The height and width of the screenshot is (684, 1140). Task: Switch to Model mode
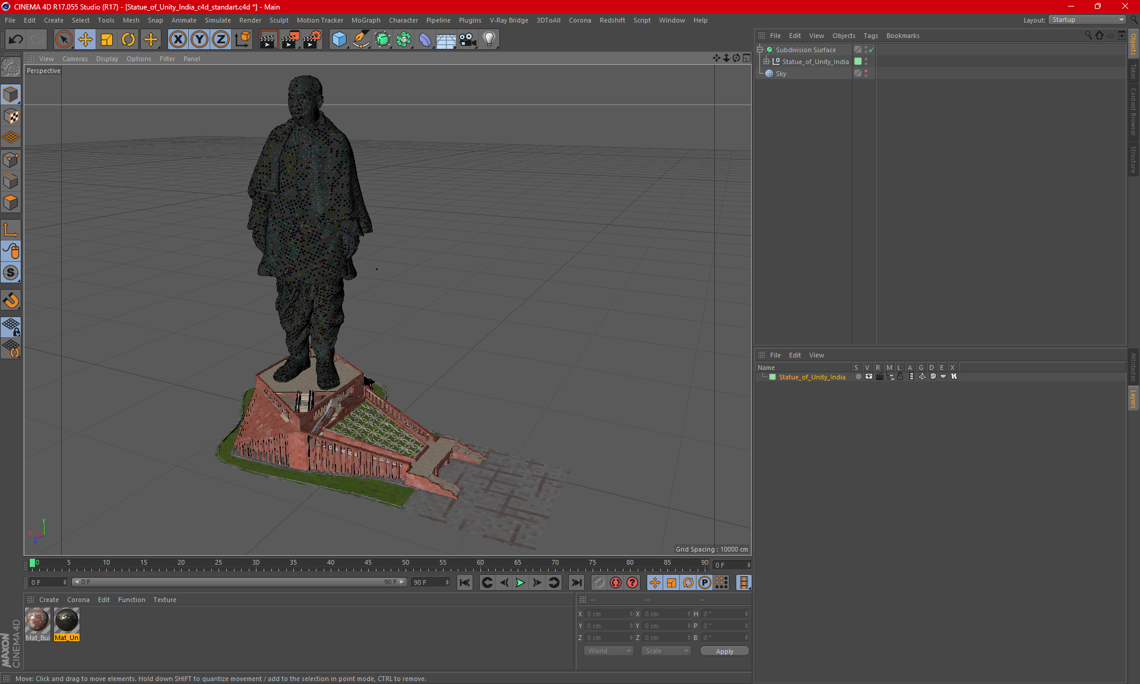click(11, 94)
